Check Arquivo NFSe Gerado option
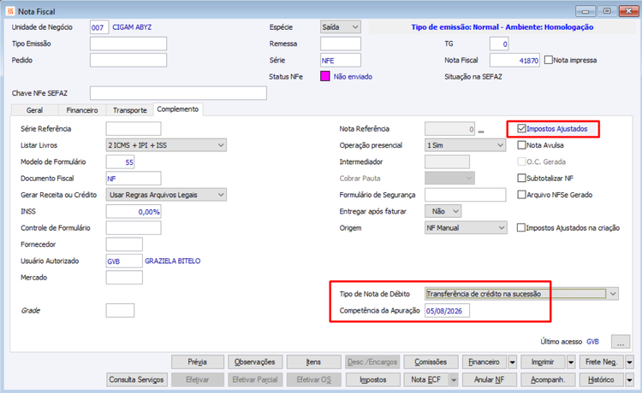The height and width of the screenshot is (393, 642). 521,195
